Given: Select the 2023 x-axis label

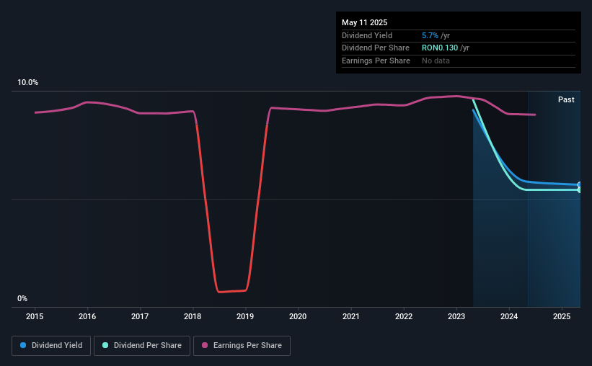Looking at the screenshot, I should [456, 316].
